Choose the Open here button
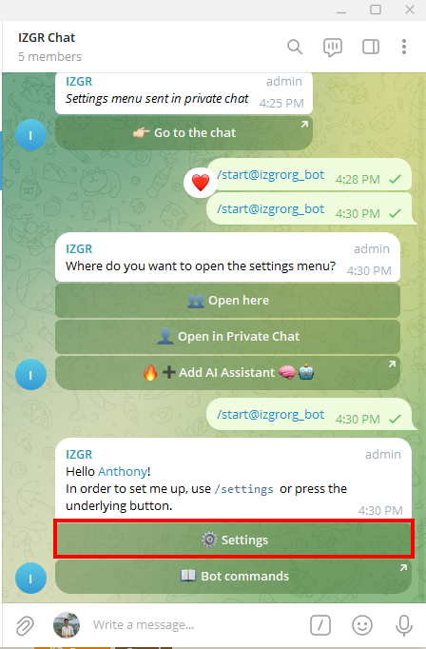 tap(228, 301)
